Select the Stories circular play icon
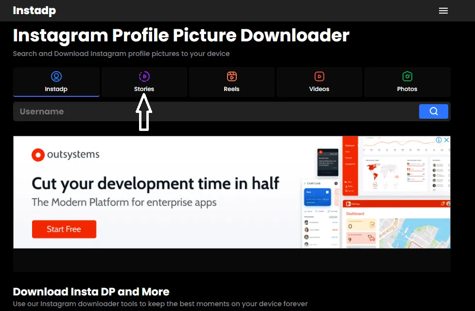Viewport: 475px width, 311px height. click(x=144, y=76)
